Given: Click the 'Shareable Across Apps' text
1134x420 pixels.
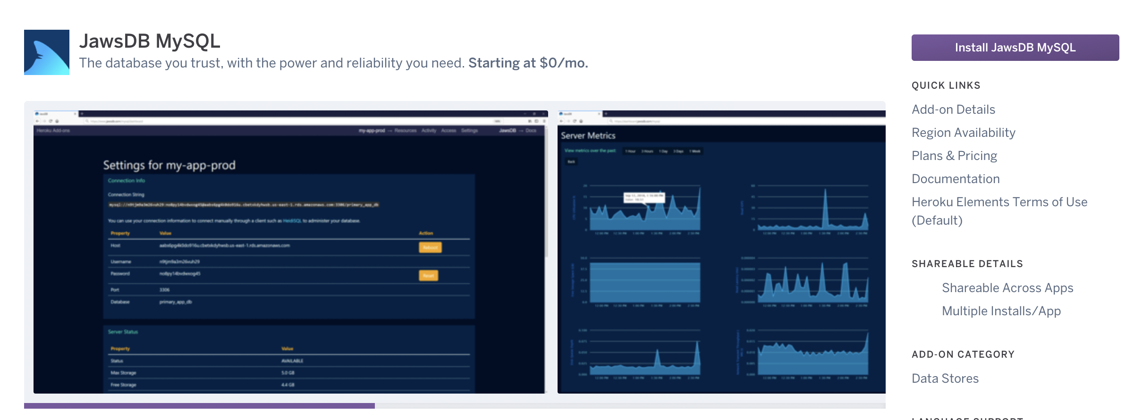Looking at the screenshot, I should click(1007, 288).
